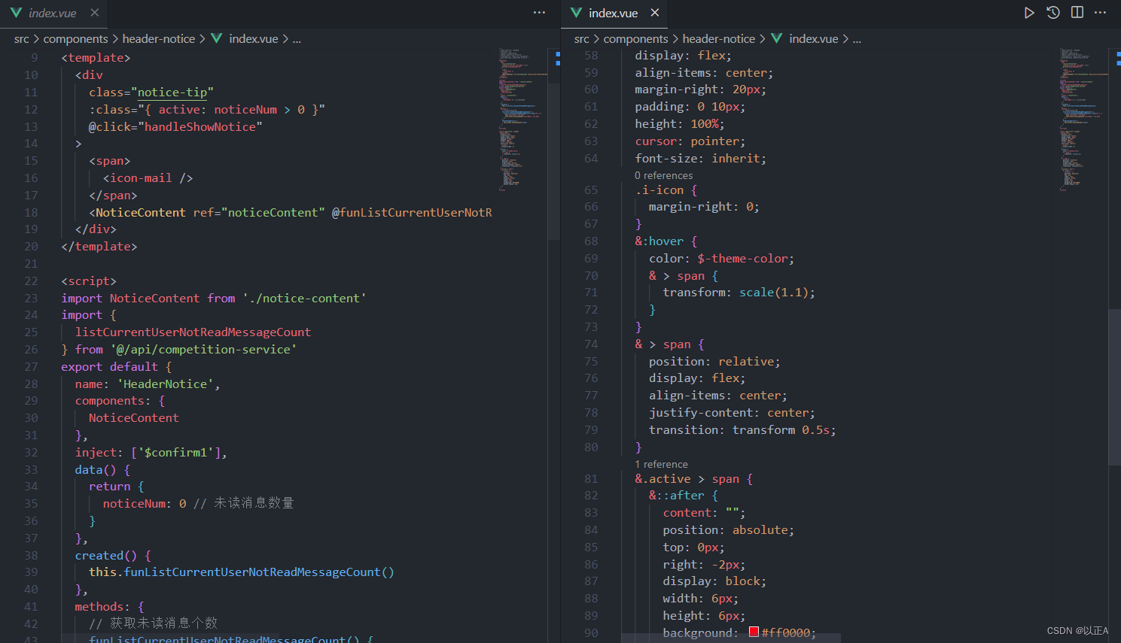Click 'listCurrentUserNotReadMessageCount' on line 25
The width and height of the screenshot is (1121, 643).
(193, 332)
